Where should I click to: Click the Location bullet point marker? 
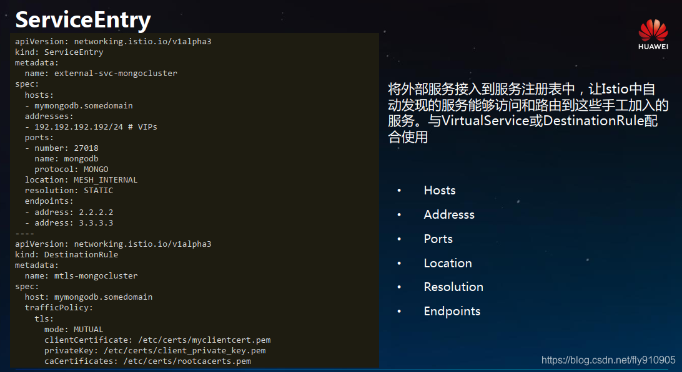pos(398,263)
